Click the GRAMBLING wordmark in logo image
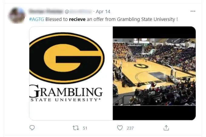This screenshot has width=206, height=137. tap(66, 91)
